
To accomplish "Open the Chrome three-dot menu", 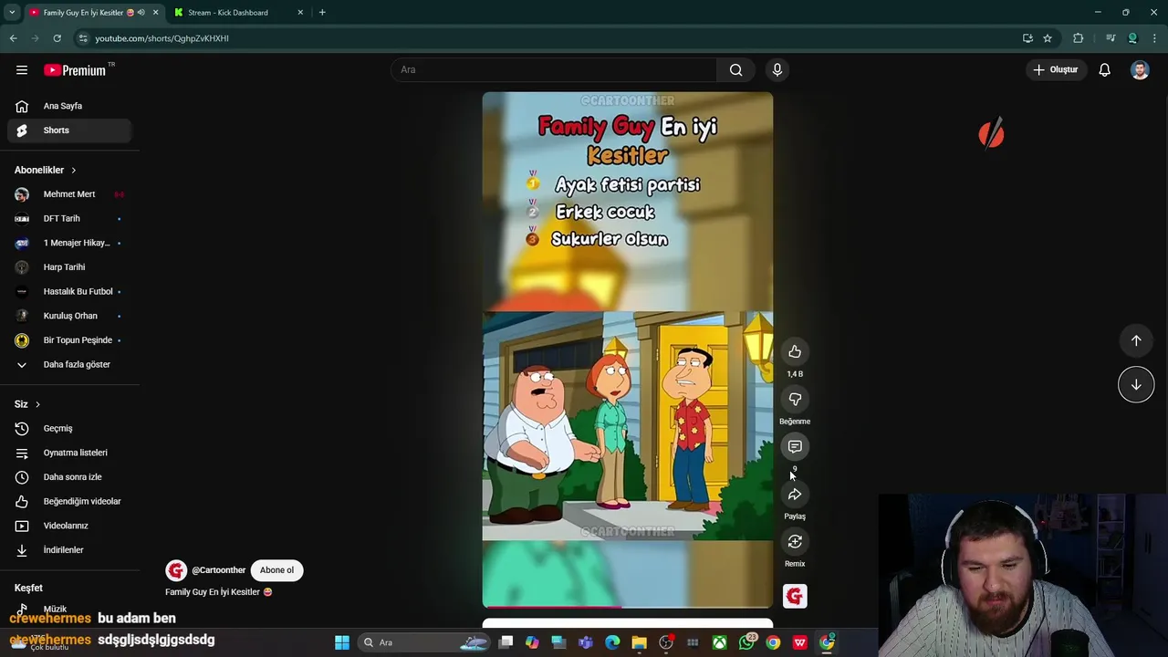I will coord(1155,38).
